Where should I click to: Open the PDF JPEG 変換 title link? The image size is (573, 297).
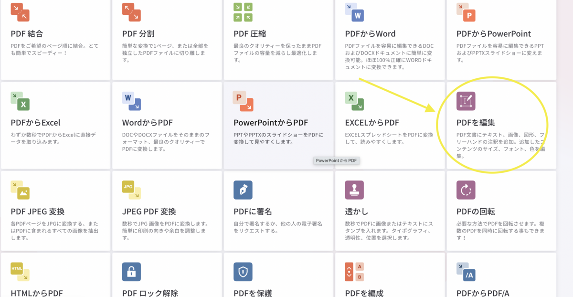tap(37, 212)
